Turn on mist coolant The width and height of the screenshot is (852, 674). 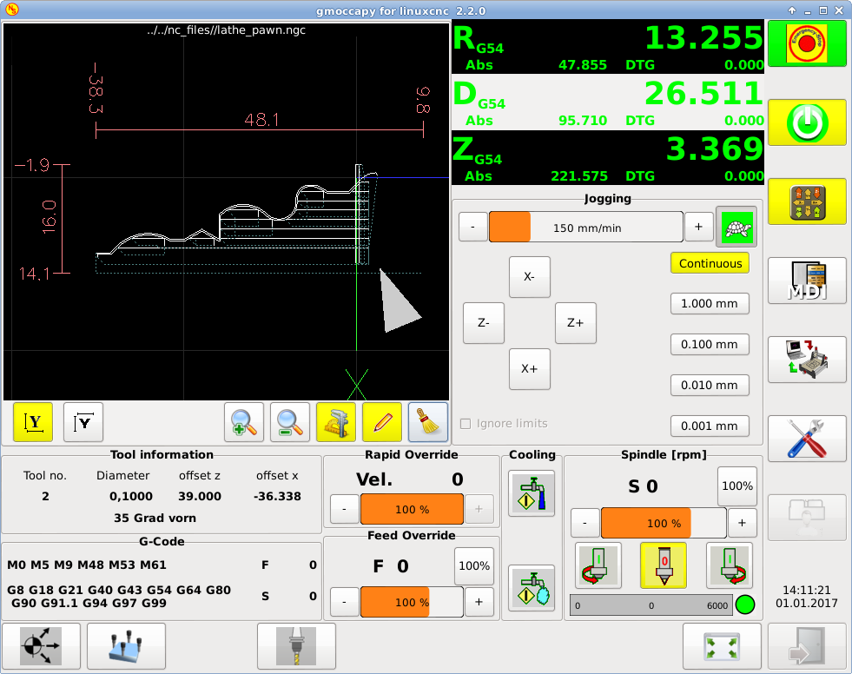532,588
